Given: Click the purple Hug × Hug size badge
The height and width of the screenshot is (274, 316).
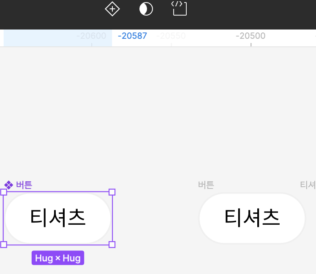Looking at the screenshot, I should point(58,258).
